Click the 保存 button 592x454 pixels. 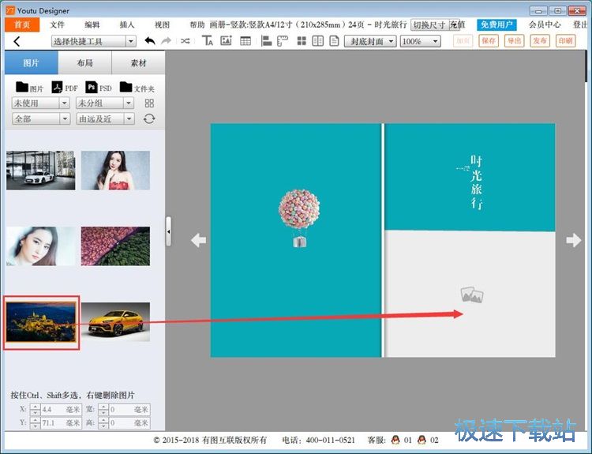click(489, 41)
